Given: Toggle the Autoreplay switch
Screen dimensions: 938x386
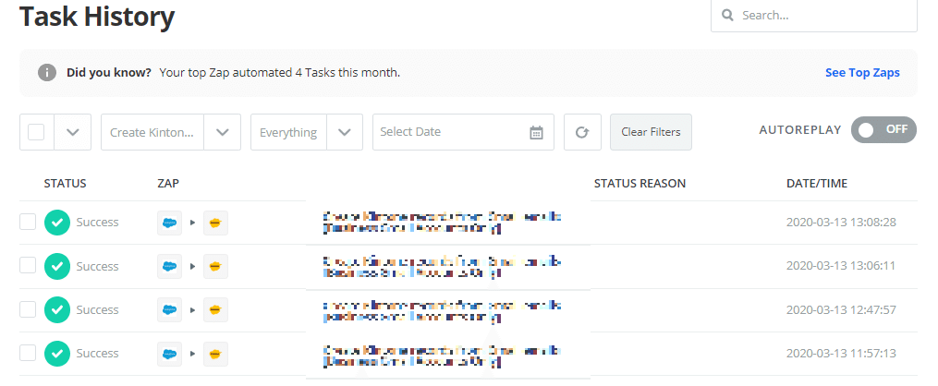Looking at the screenshot, I should 883,130.
